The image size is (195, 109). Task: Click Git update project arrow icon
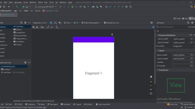point(111,7)
